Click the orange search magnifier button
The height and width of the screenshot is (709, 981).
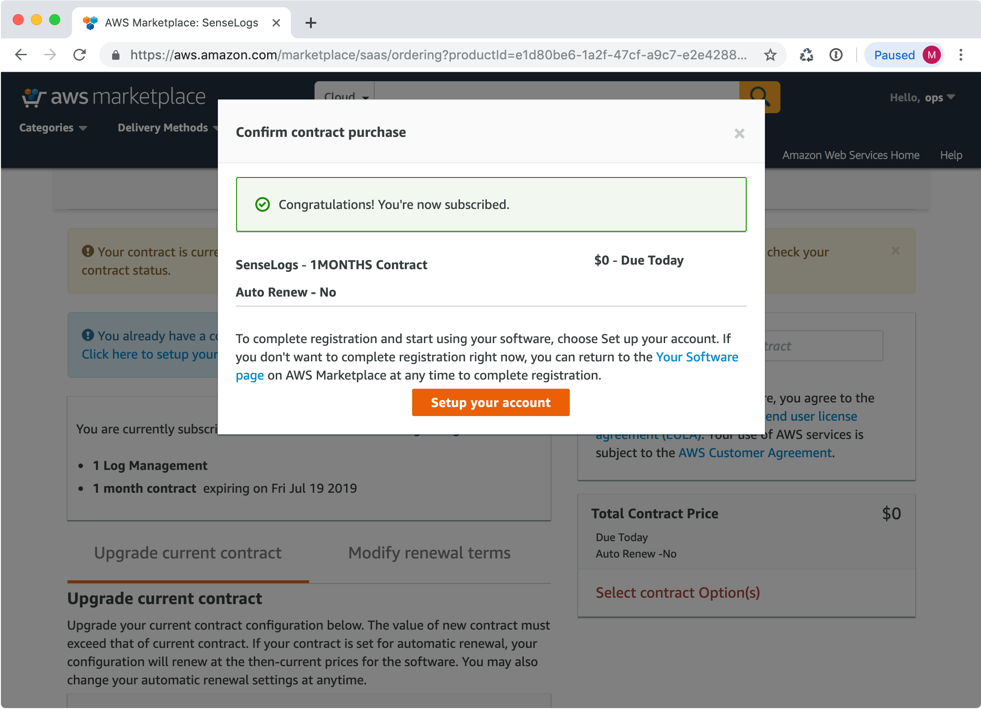[759, 96]
